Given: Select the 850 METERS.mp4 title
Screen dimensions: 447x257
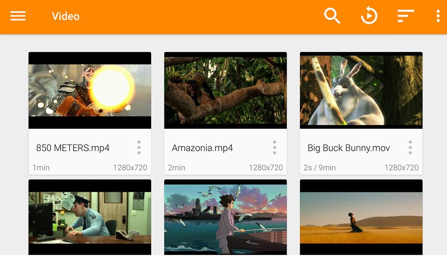Looking at the screenshot, I should click(73, 148).
